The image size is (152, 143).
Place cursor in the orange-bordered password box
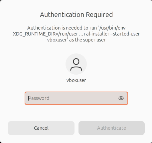(x=76, y=98)
